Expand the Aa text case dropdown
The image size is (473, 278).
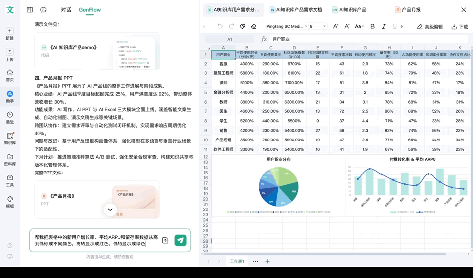pos(359,26)
